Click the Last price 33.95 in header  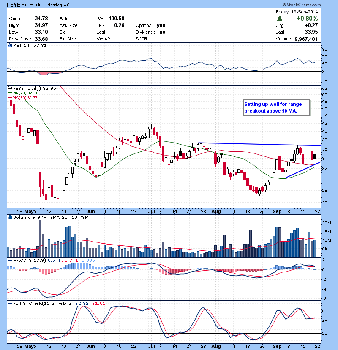311,32
